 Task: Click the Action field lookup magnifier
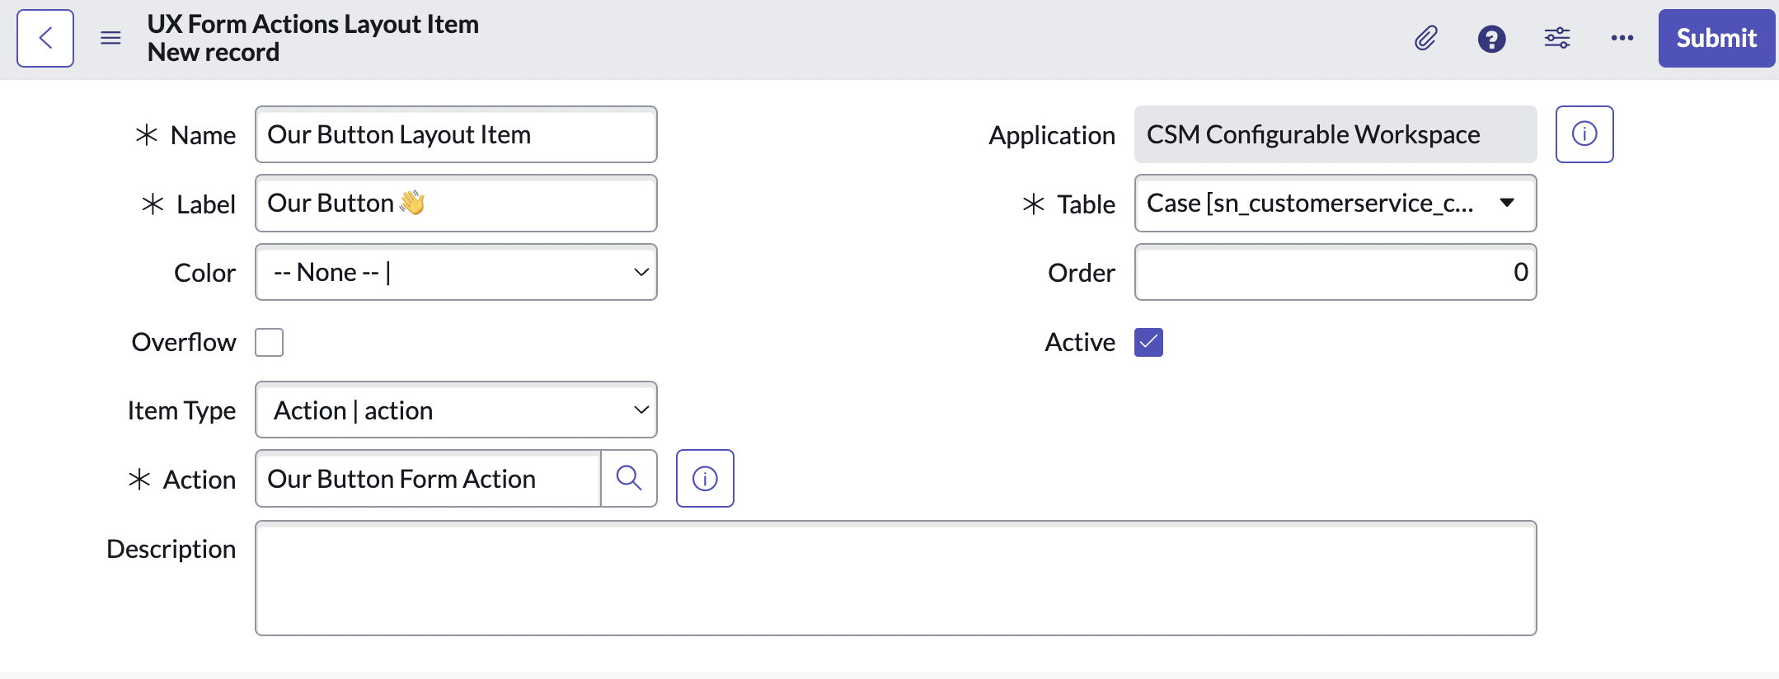[x=628, y=479]
